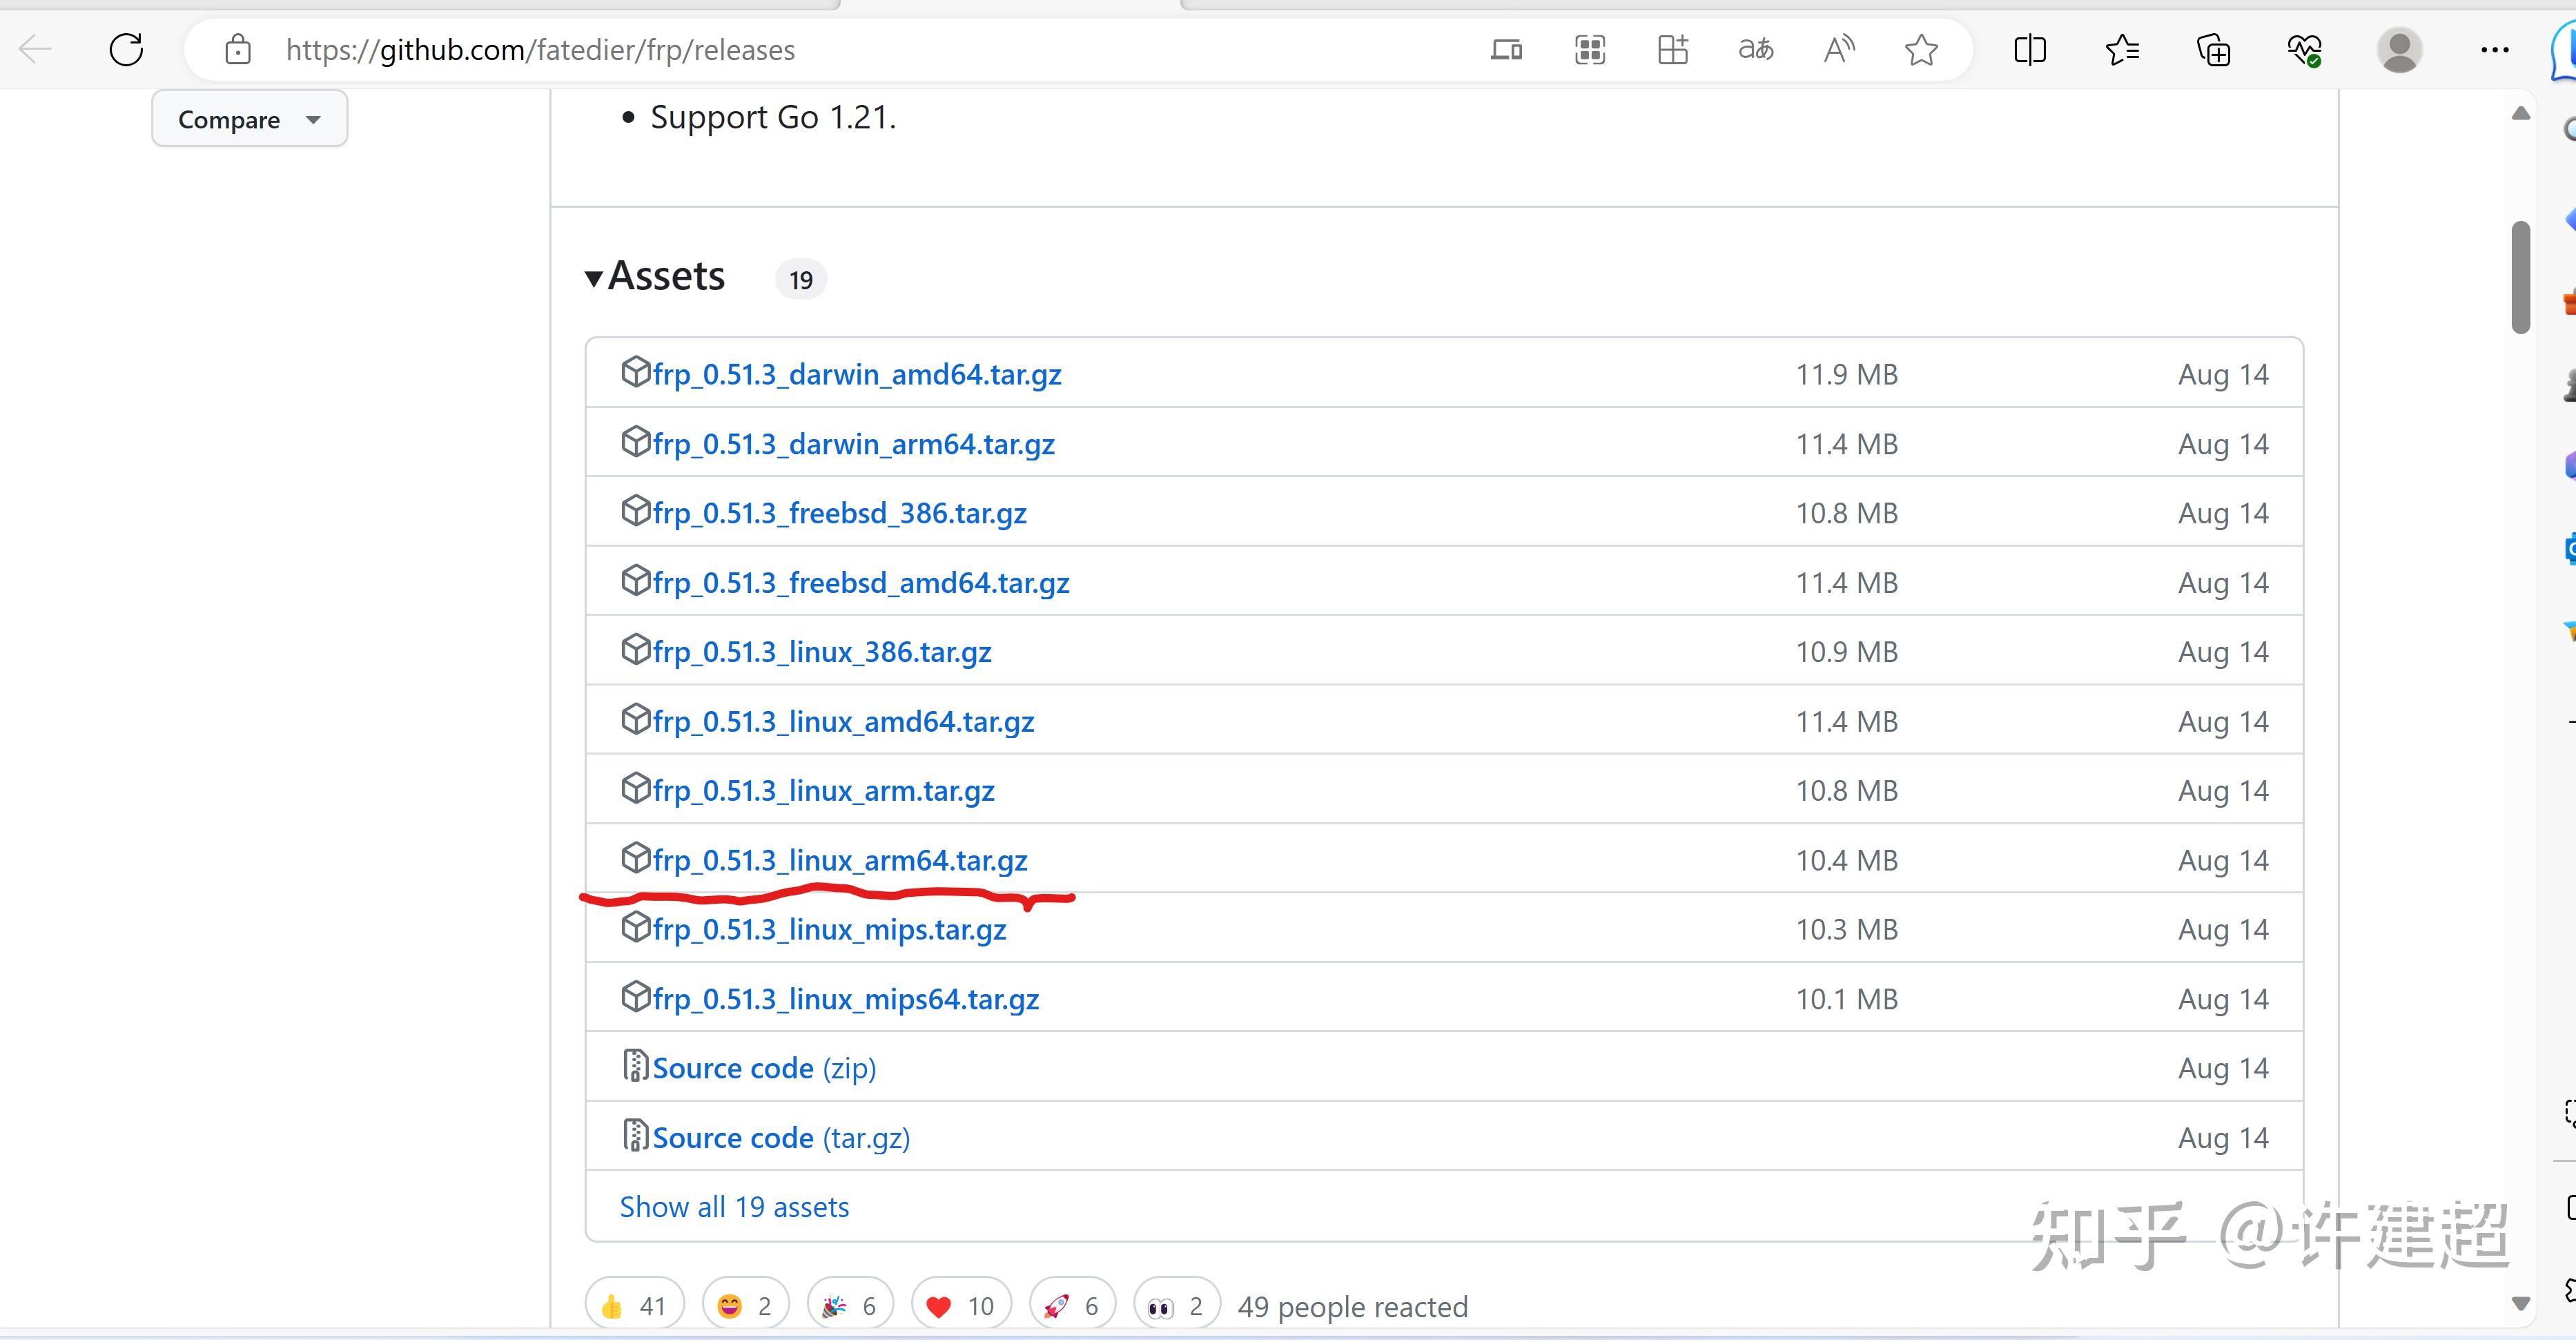Click the user profile avatar
The height and width of the screenshot is (1340, 2576).
pos(2398,49)
